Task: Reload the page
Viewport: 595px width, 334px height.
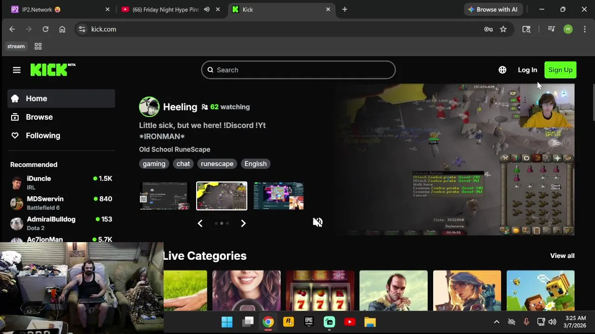Action: (46, 29)
